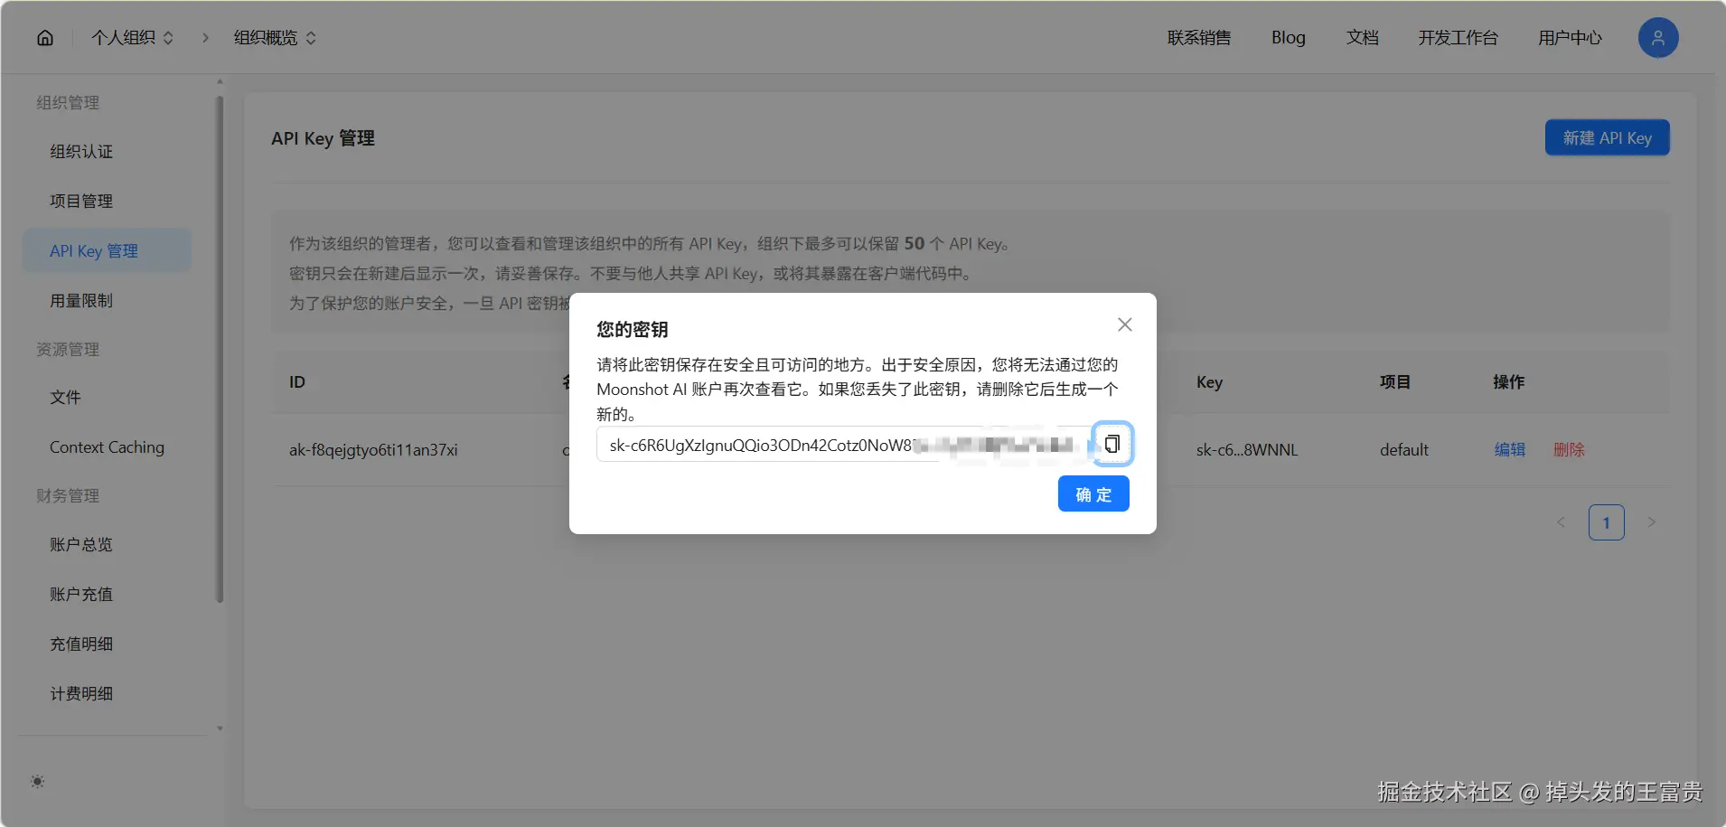This screenshot has height=827, width=1726.
Task: Click the masked API key input field
Action: 813,444
